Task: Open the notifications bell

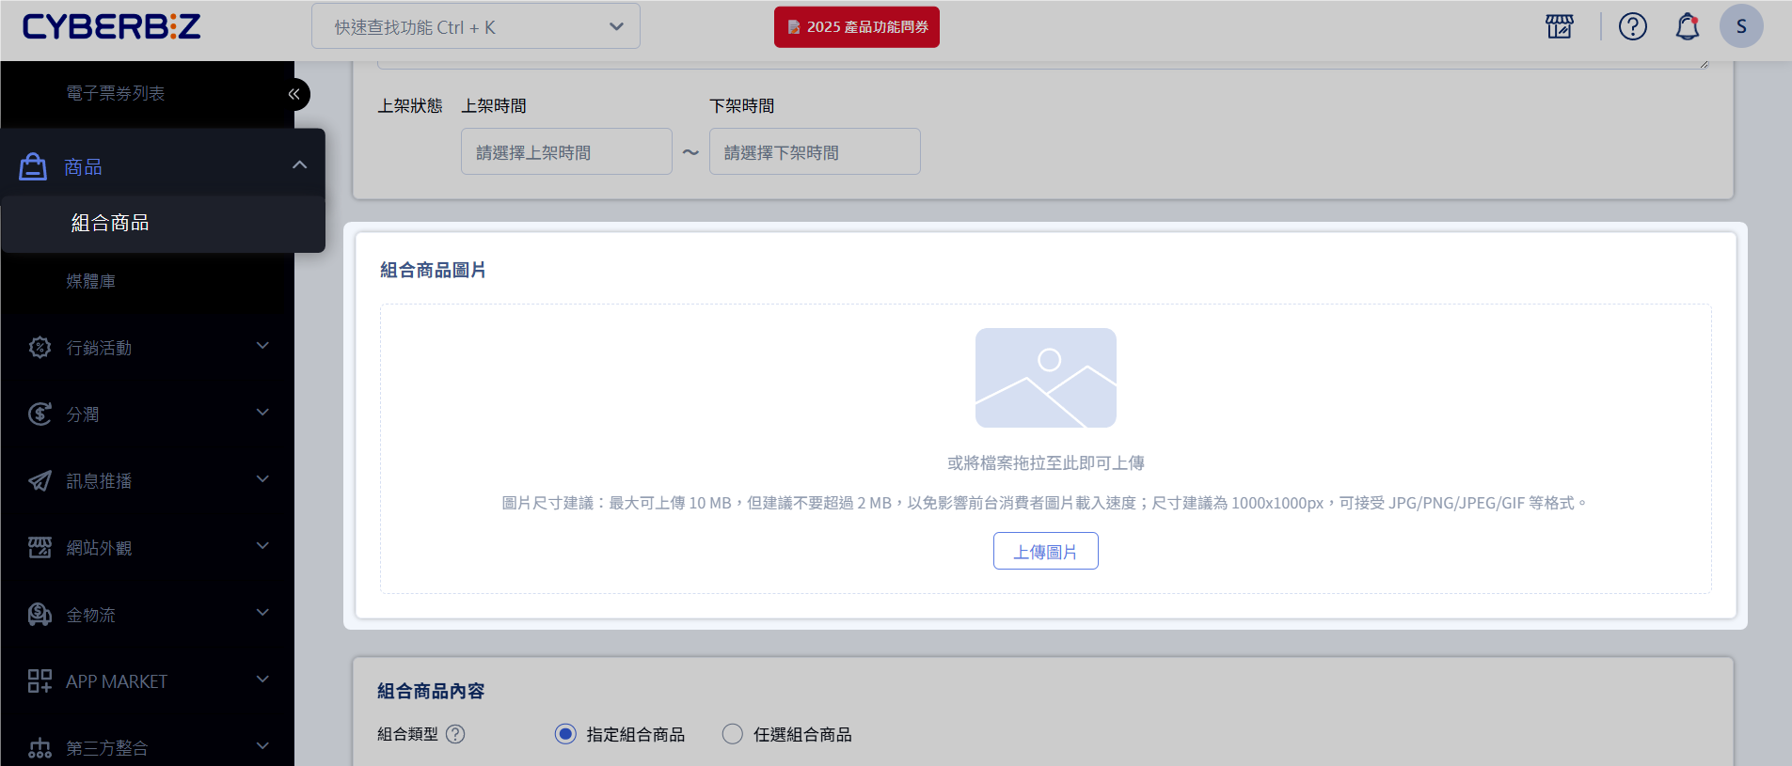Action: pyautogui.click(x=1687, y=26)
